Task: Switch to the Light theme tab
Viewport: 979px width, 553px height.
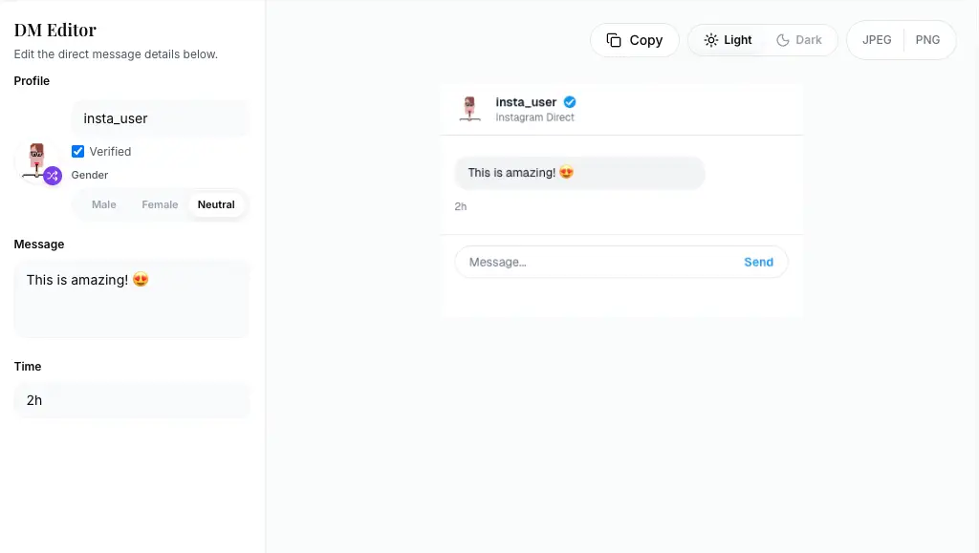Action: point(727,40)
